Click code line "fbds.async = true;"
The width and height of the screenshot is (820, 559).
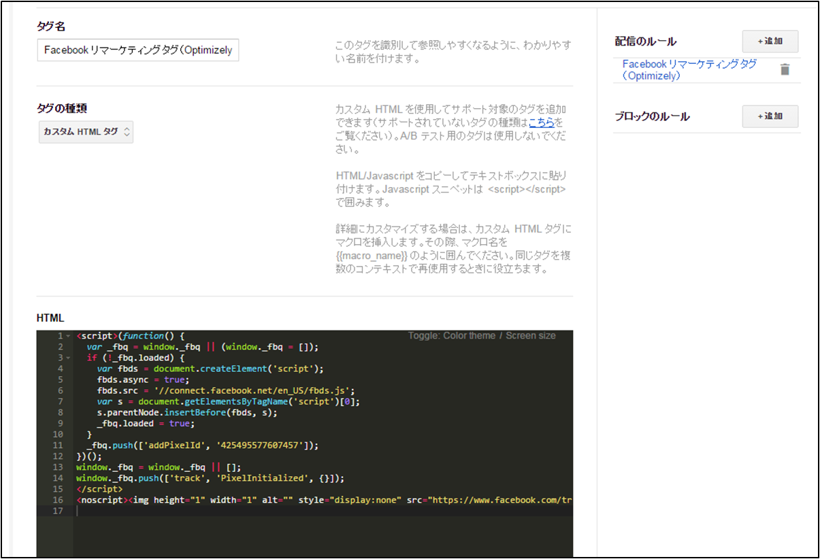(144, 379)
